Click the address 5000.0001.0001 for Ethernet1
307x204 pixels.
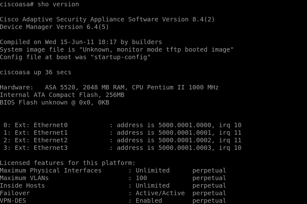[x=185, y=133]
